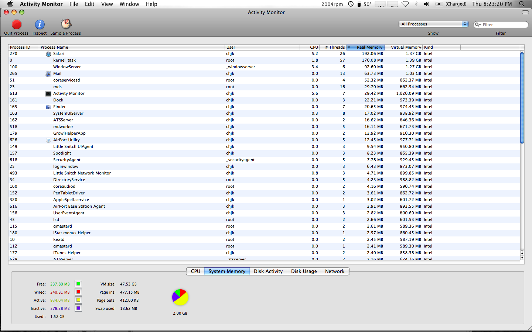Open the View menu
This screenshot has height=332, width=532.
(107, 4)
